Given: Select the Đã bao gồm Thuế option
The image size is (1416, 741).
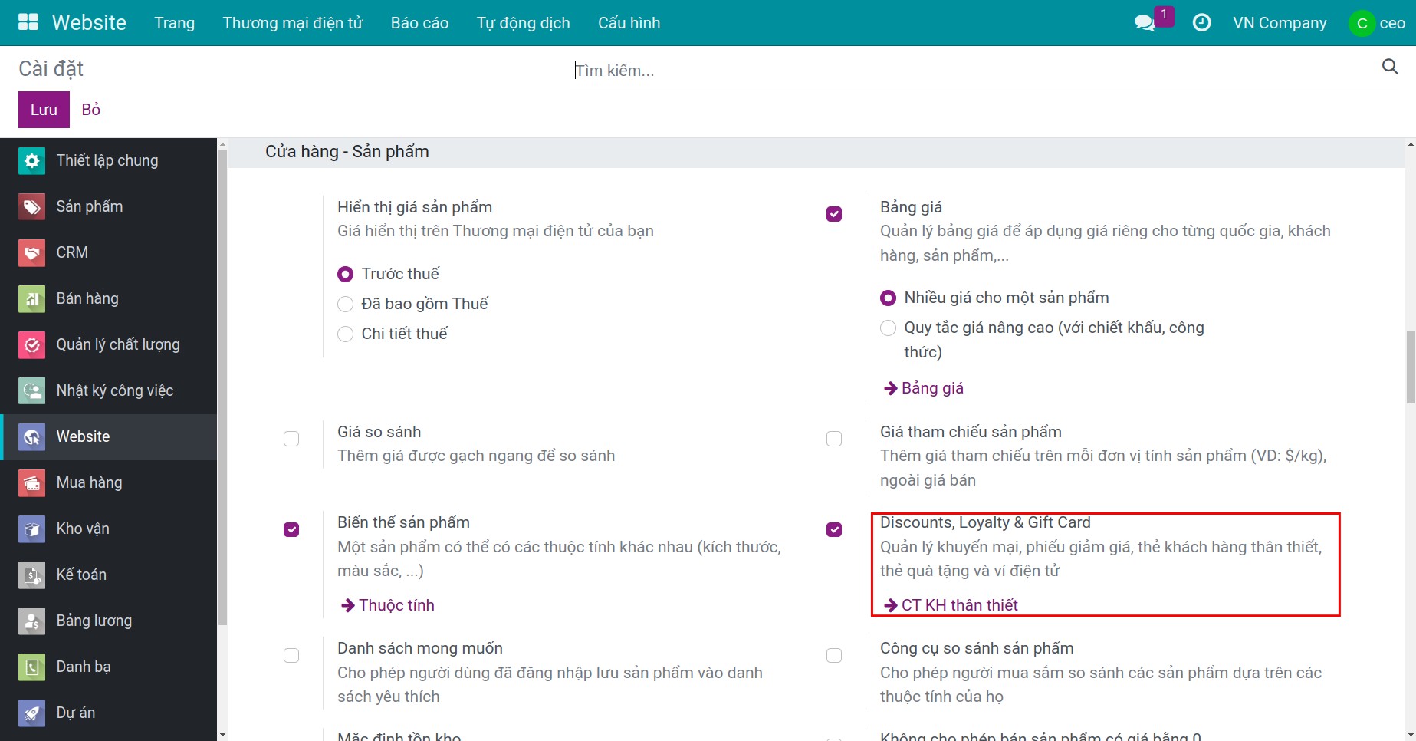Looking at the screenshot, I should (346, 305).
